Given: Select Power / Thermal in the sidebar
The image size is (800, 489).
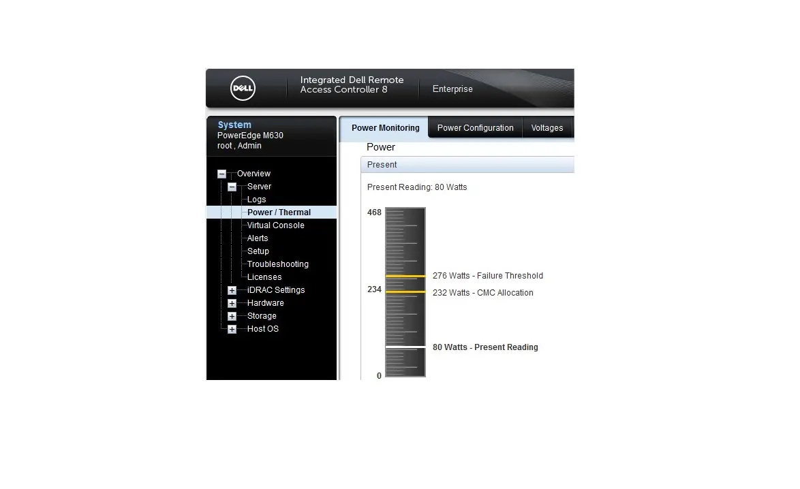Looking at the screenshot, I should pyautogui.click(x=279, y=212).
